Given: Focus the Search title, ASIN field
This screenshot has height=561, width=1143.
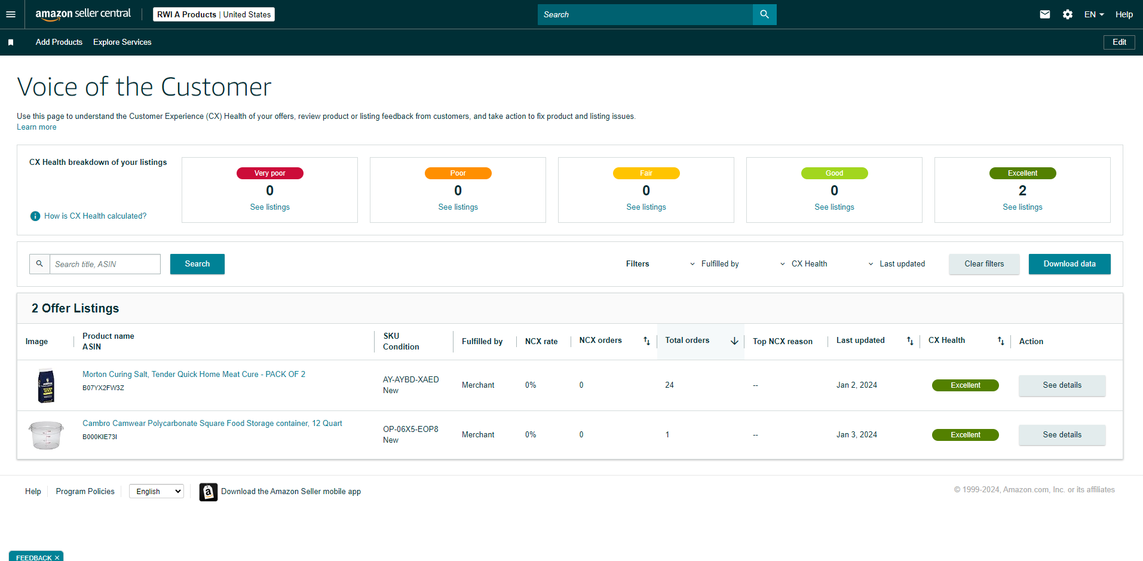Looking at the screenshot, I should [105, 264].
